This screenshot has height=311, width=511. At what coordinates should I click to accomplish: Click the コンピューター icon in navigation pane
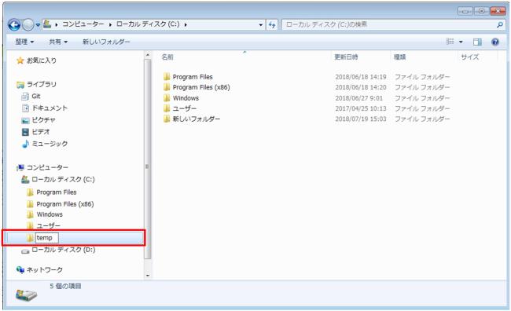click(x=20, y=167)
